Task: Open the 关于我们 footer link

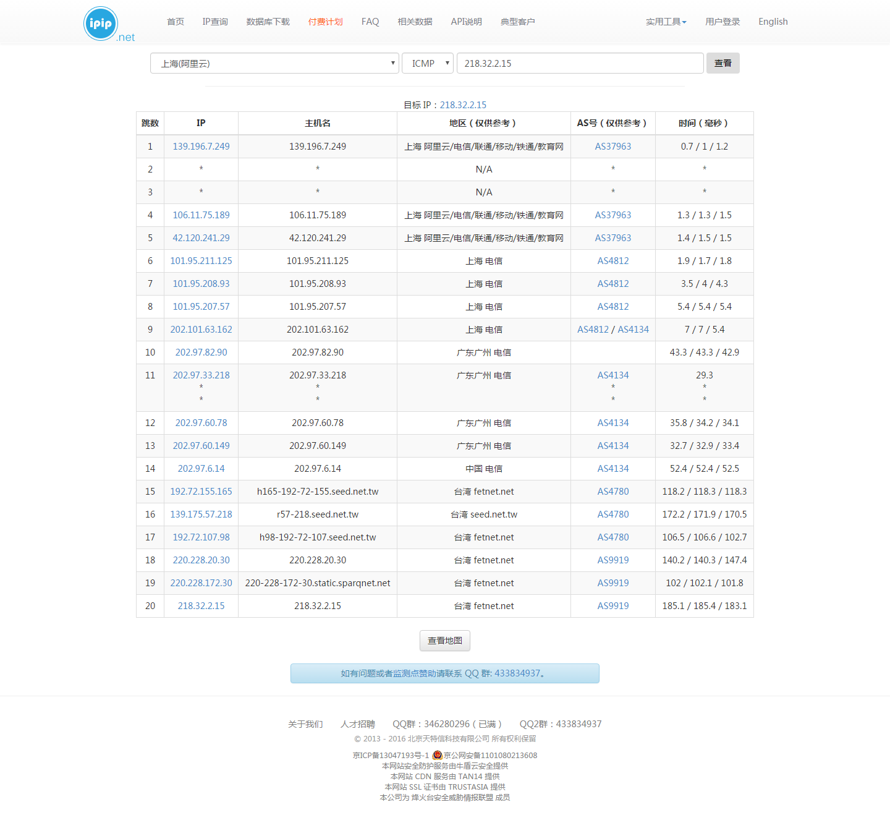Action: click(x=305, y=724)
